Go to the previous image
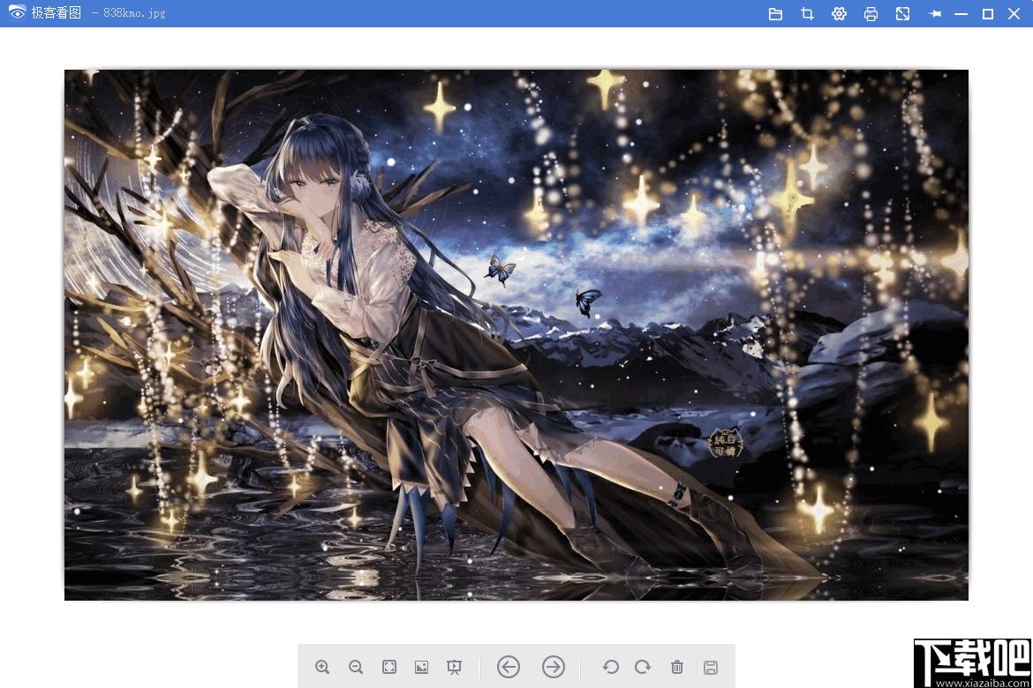The image size is (1033, 688). (x=508, y=667)
